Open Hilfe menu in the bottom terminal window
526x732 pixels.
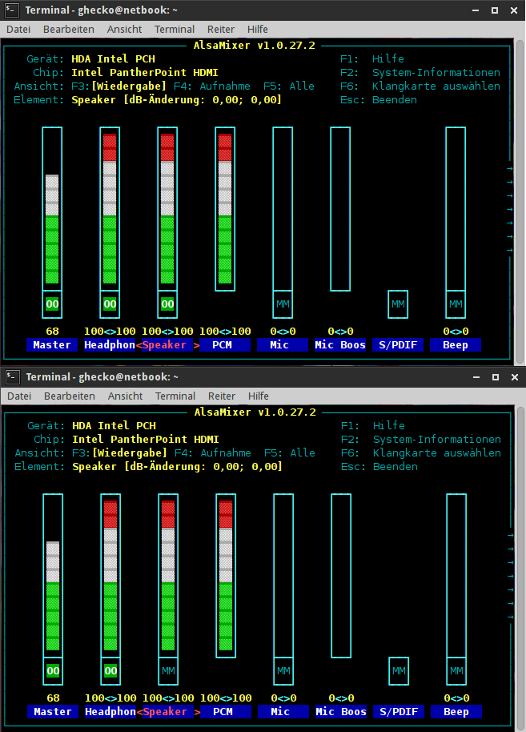[259, 396]
